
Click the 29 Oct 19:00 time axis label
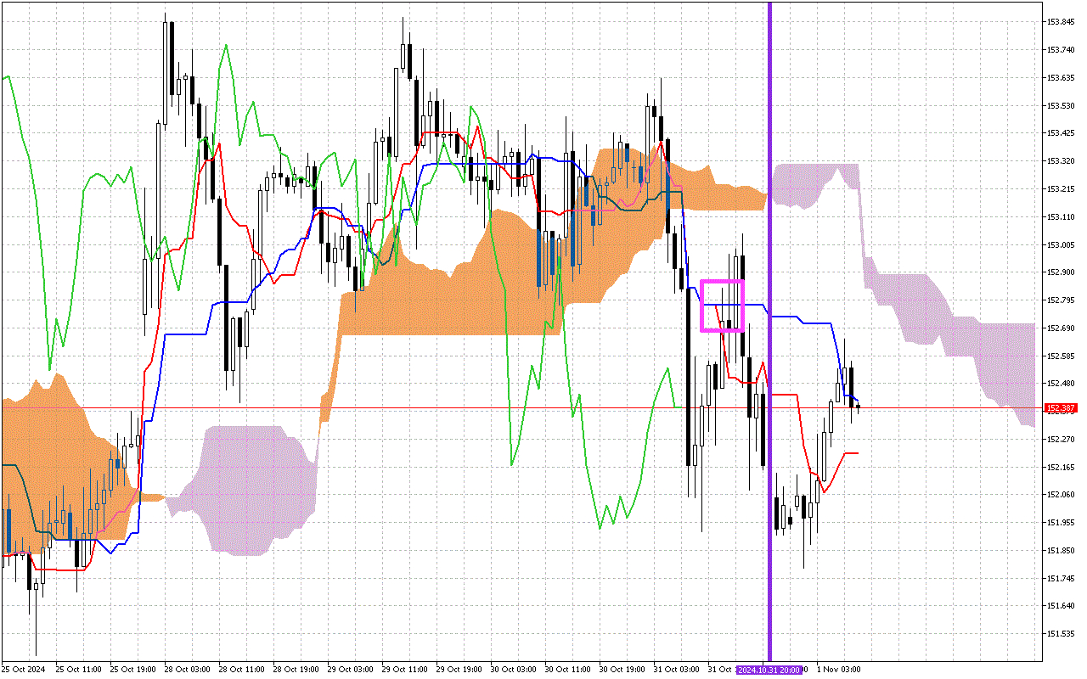pyautogui.click(x=459, y=670)
